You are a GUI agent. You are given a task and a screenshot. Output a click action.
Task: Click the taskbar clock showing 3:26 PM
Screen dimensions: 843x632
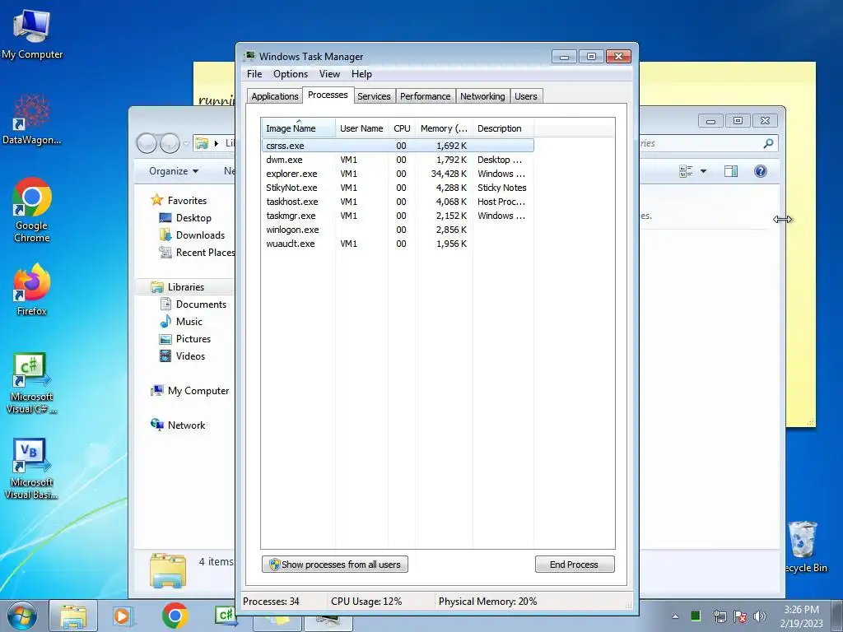[x=801, y=616]
